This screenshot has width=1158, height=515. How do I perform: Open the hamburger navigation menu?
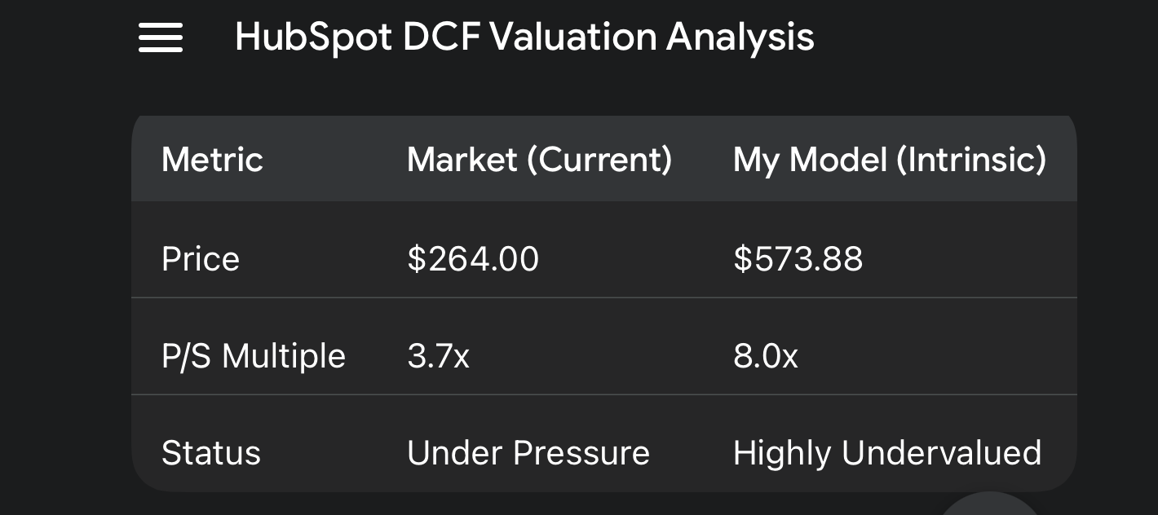160,37
